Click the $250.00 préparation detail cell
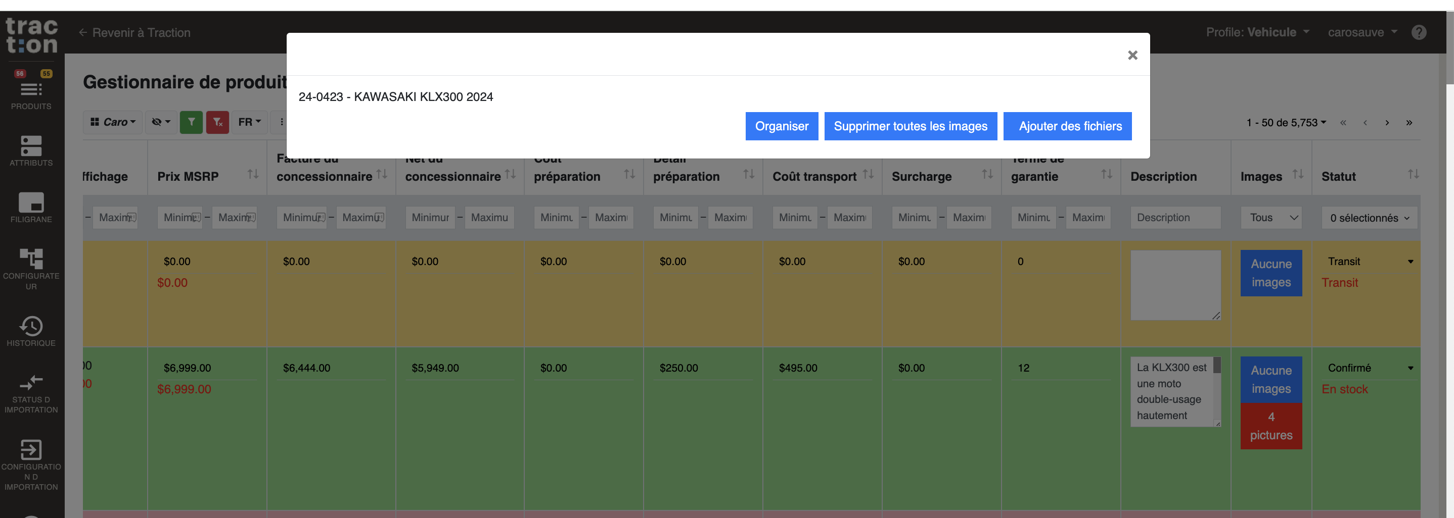The height and width of the screenshot is (518, 1454). coord(703,368)
